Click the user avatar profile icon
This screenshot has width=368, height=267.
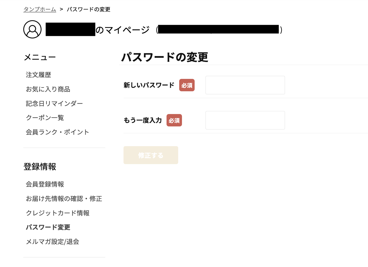click(32, 29)
